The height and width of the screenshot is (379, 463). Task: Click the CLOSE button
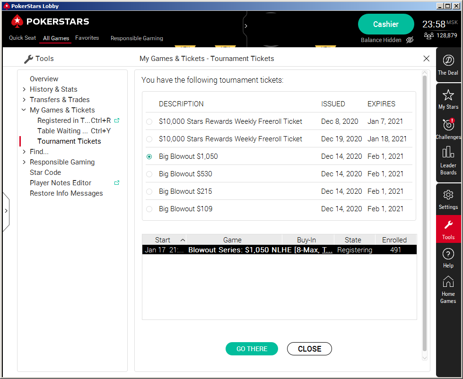309,349
